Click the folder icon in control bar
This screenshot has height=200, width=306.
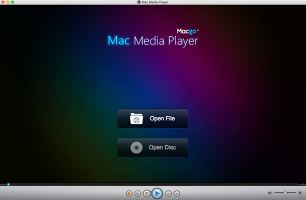click(137, 193)
